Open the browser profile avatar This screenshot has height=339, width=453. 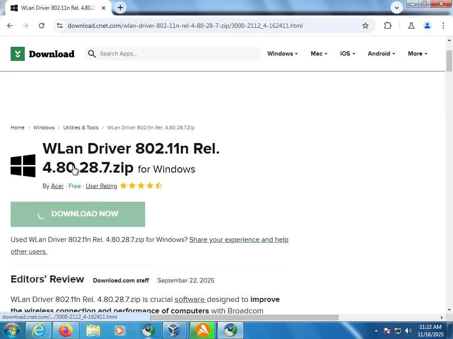[x=427, y=26]
